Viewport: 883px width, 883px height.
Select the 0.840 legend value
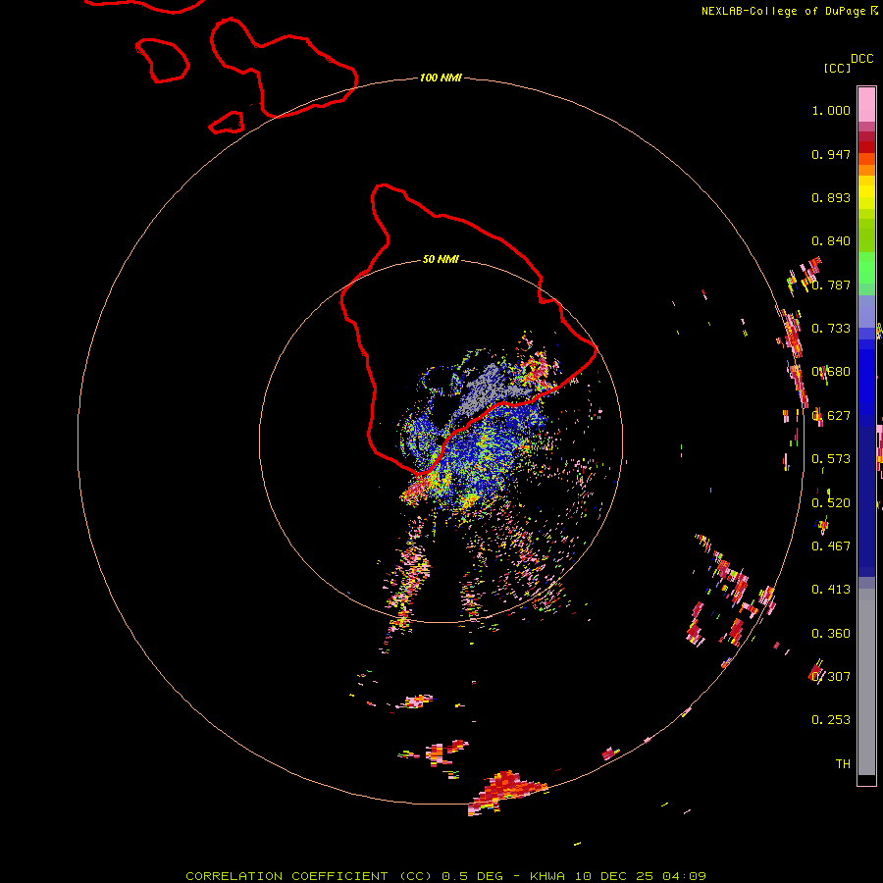click(x=831, y=241)
